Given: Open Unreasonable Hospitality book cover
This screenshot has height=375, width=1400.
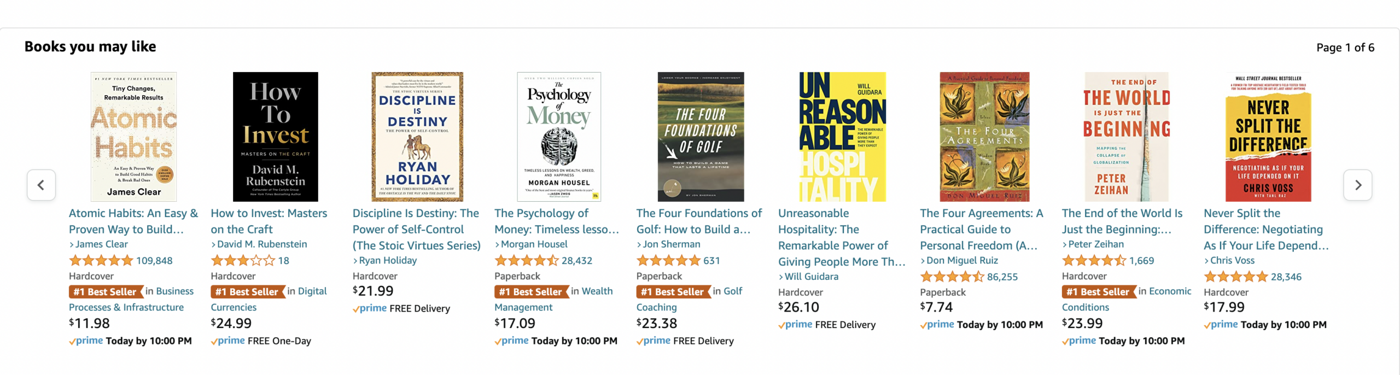Looking at the screenshot, I should (x=842, y=137).
